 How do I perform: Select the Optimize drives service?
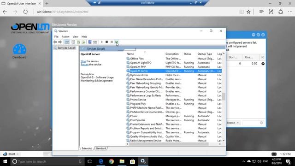tap(174, 75)
